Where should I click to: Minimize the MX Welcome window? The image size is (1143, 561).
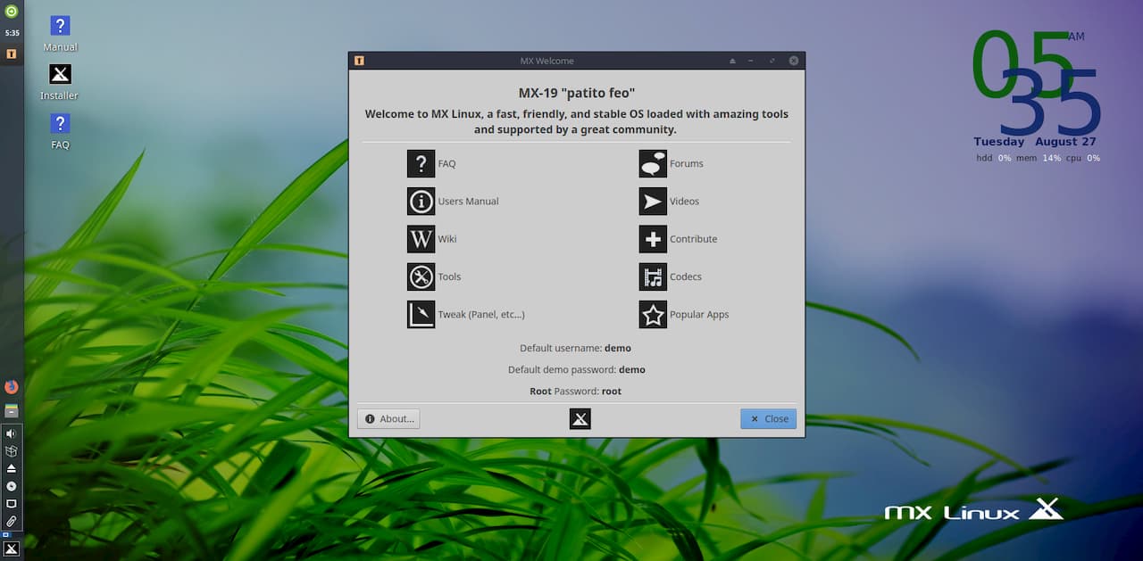(x=751, y=61)
